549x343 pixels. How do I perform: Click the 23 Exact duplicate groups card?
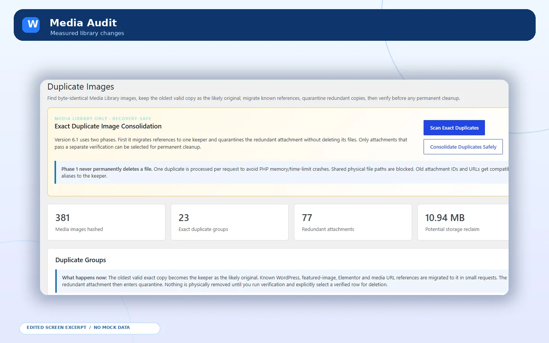pyautogui.click(x=230, y=222)
